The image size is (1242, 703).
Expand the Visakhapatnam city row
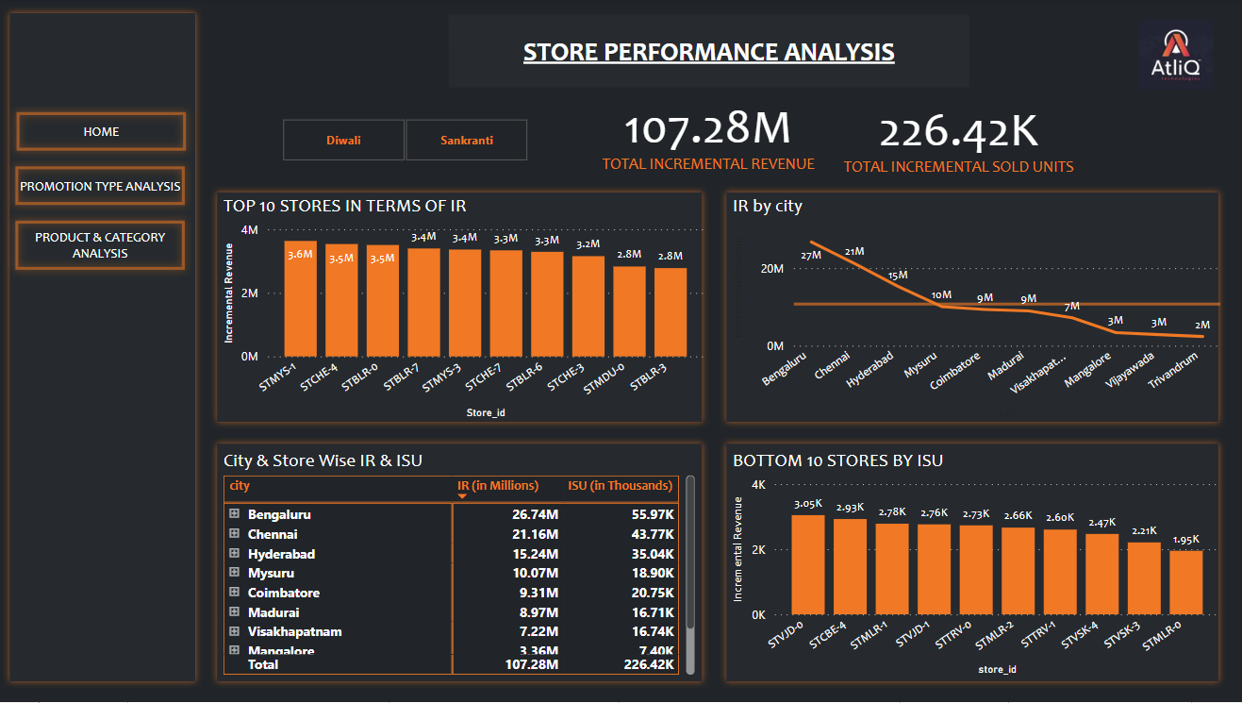point(234,631)
